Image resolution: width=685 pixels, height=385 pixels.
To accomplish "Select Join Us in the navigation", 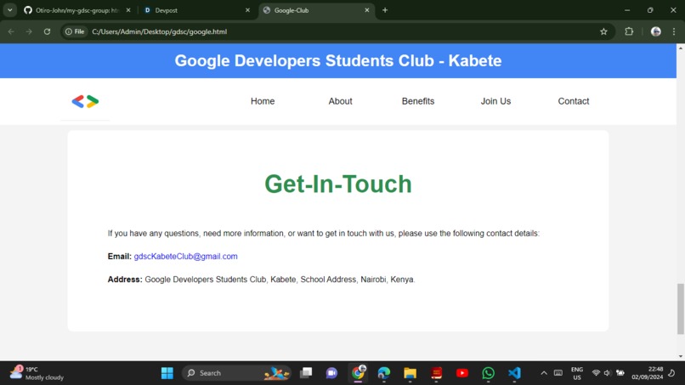I will click(x=495, y=101).
